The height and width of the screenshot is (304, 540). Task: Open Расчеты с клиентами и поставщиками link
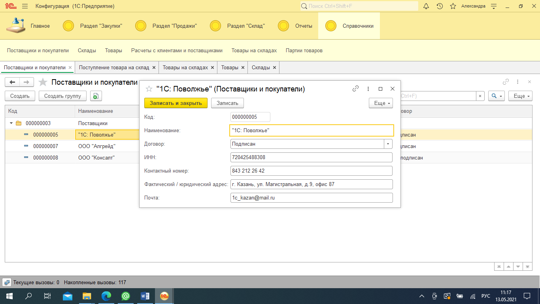[x=177, y=50]
